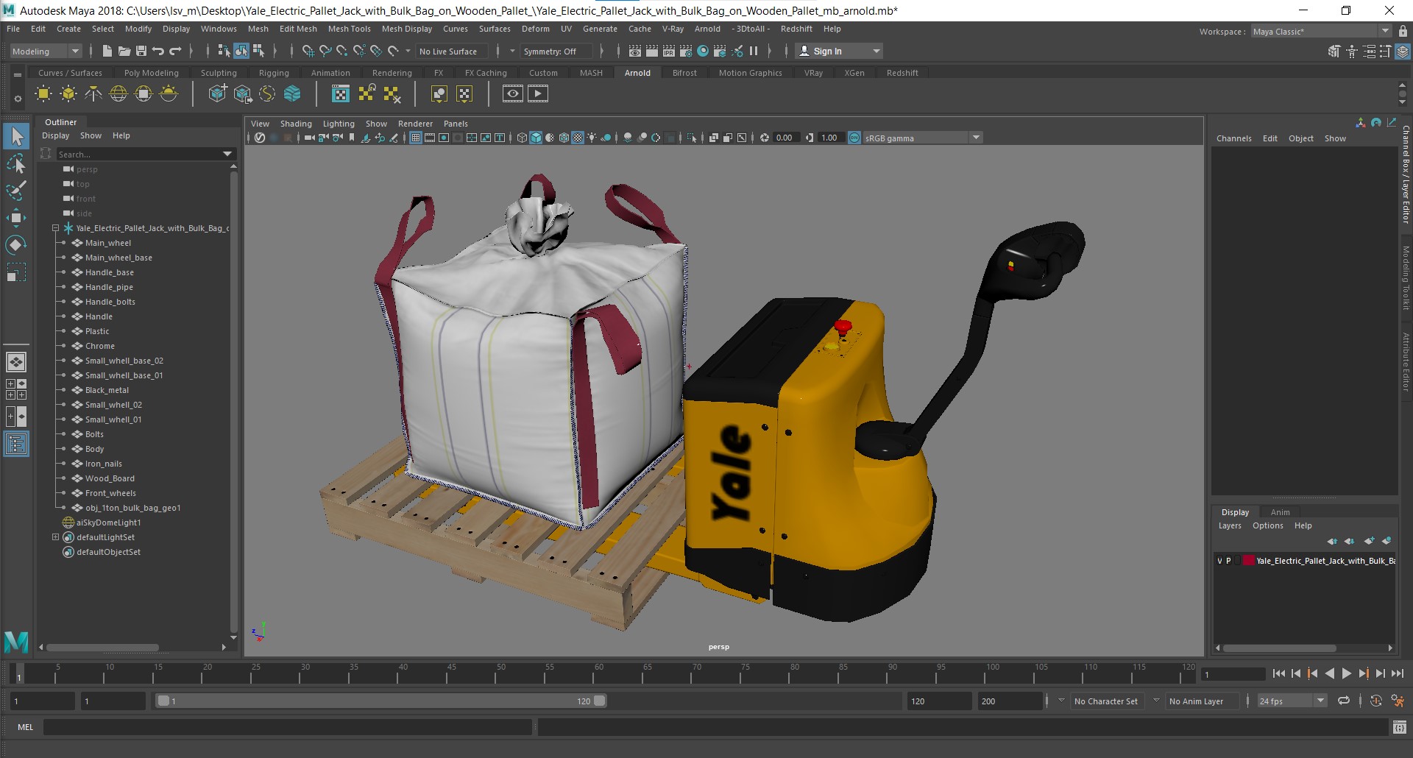Select the Wood_Board node in Outliner
1413x758 pixels.
pos(110,478)
